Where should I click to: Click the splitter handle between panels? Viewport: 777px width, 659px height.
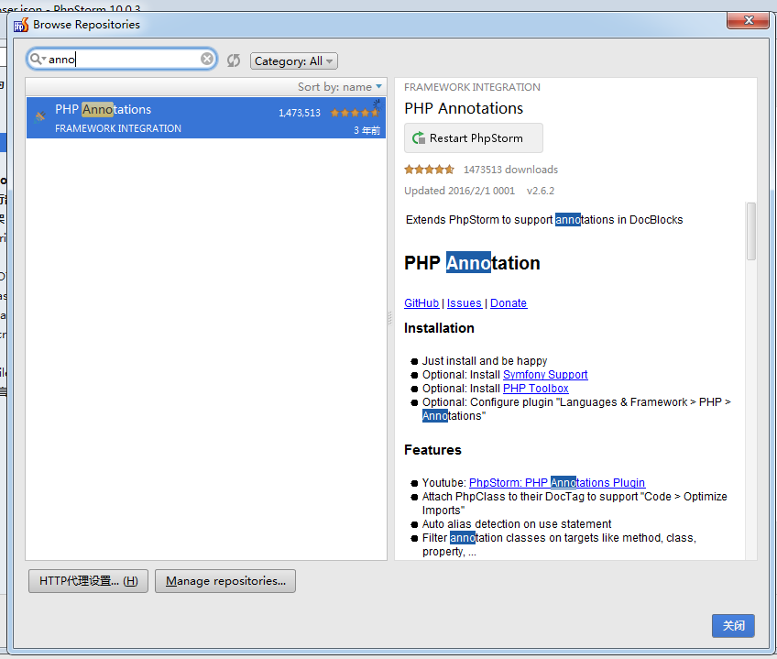point(390,318)
